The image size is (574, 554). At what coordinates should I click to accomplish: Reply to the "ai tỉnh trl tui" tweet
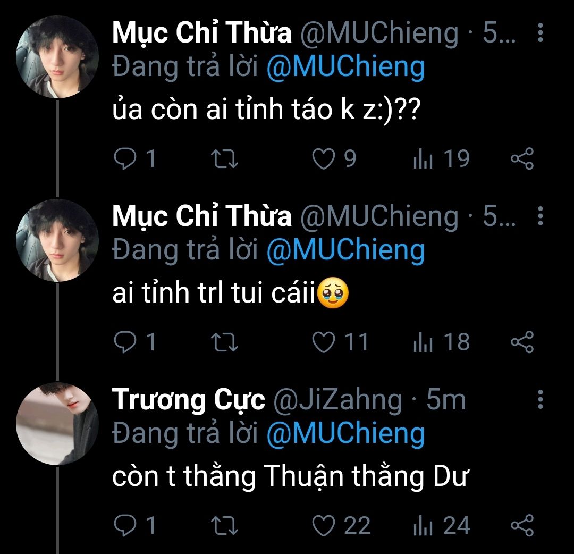tap(125, 342)
